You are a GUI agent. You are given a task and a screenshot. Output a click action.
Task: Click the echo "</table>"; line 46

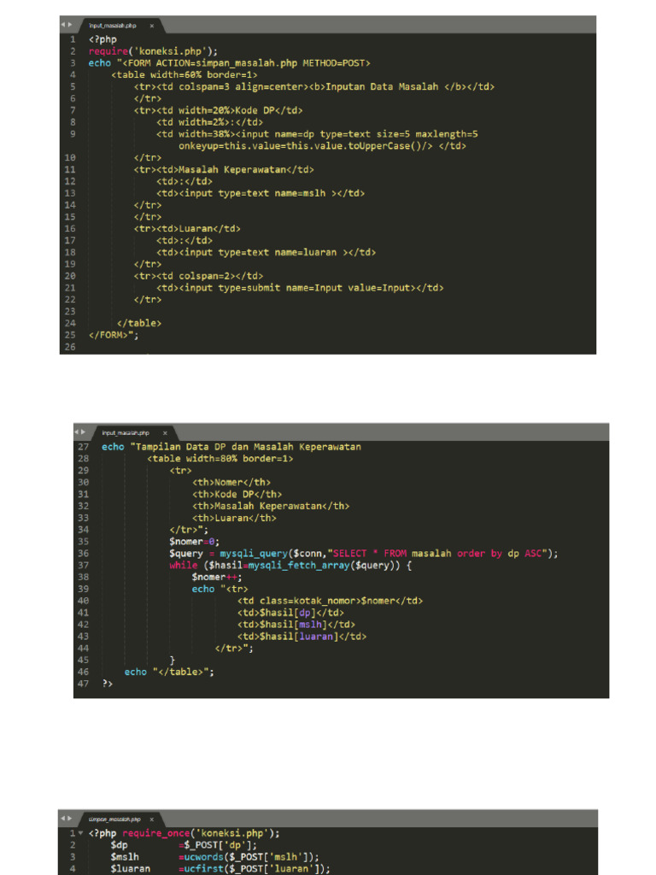169,672
